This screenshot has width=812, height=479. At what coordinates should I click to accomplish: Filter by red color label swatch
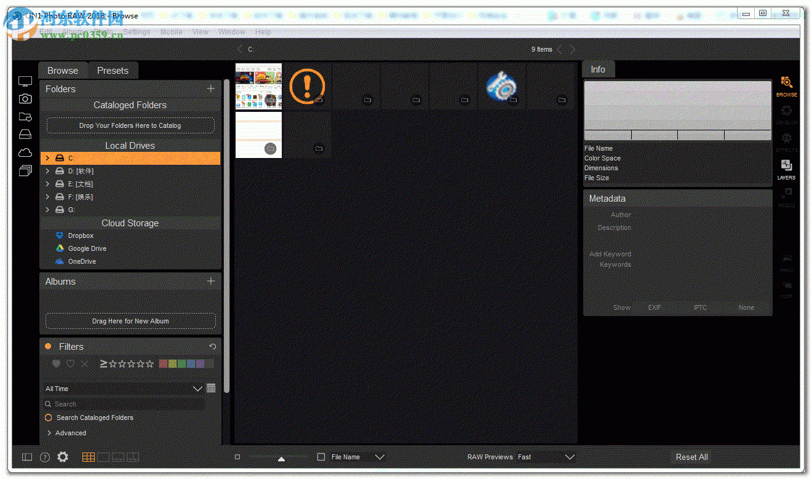(x=163, y=363)
